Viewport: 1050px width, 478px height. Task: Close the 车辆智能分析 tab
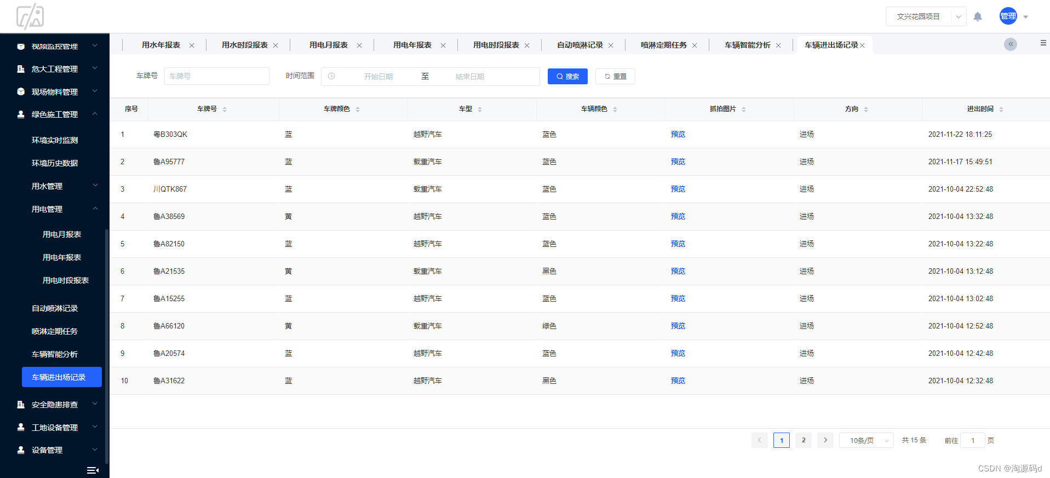coord(778,45)
